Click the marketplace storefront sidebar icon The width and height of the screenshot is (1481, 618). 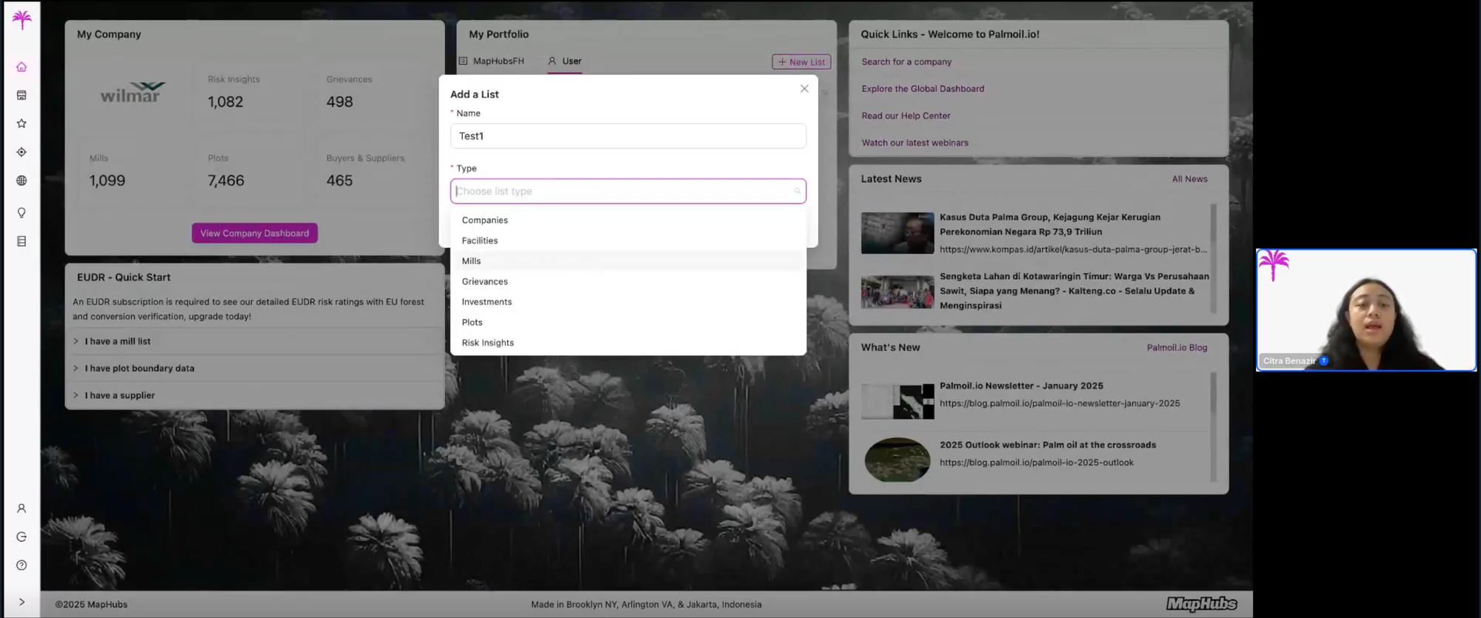[x=21, y=95]
